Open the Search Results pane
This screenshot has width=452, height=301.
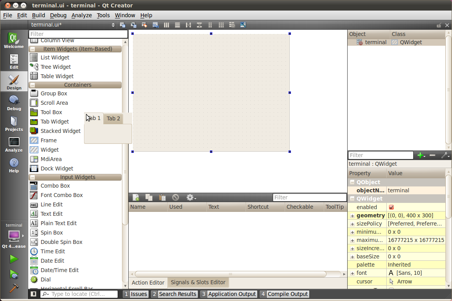click(174, 294)
